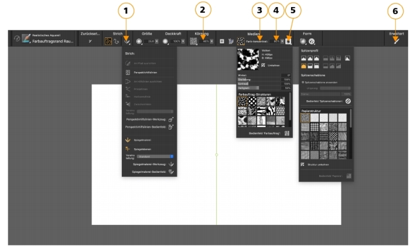
Task: Toggle 'Struktur umkehren' under Papierstruktur
Action: [303, 165]
